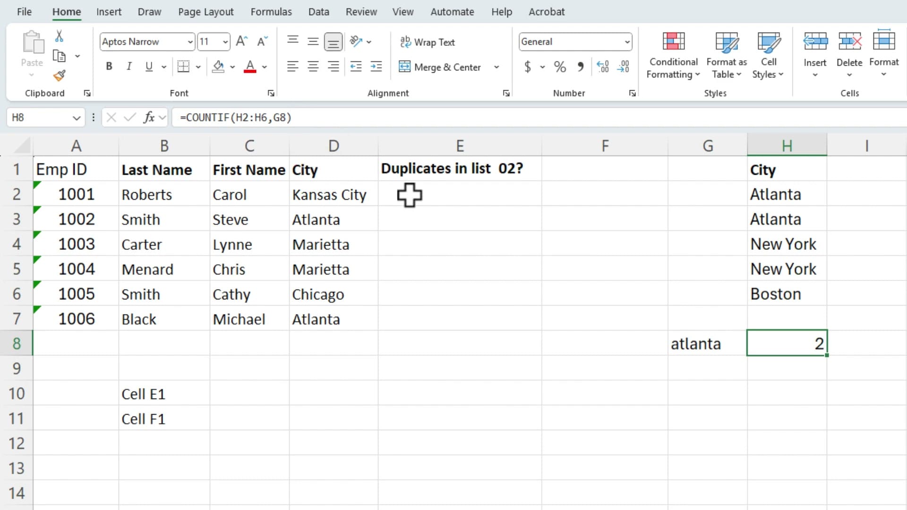Click the Increase Decimal icon
907x510 pixels.
pos(603,67)
